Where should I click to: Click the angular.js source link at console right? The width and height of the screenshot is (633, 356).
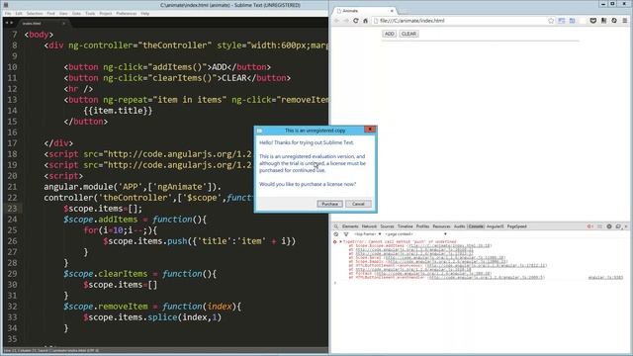click(x=605, y=278)
